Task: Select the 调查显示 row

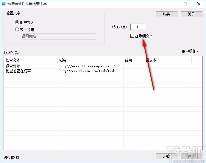Action: [103, 66]
